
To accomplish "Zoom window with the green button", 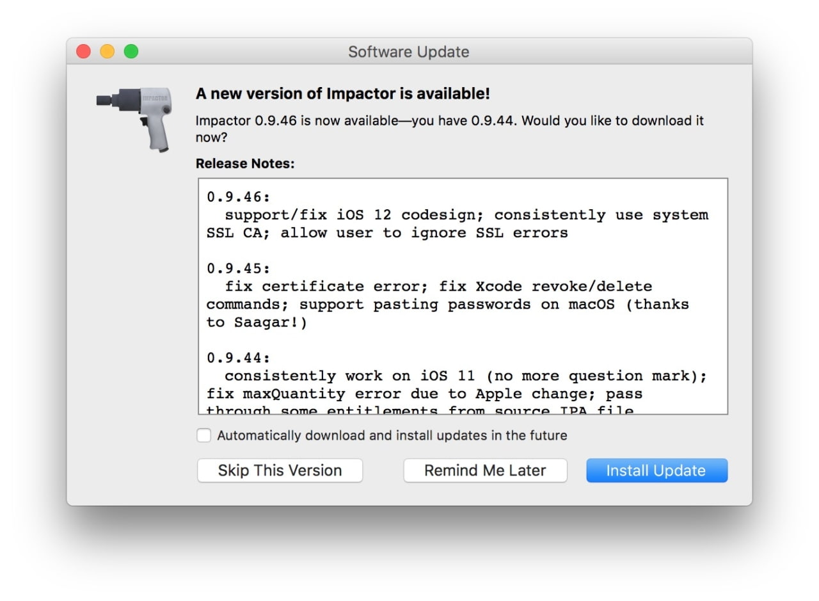I will 131,51.
